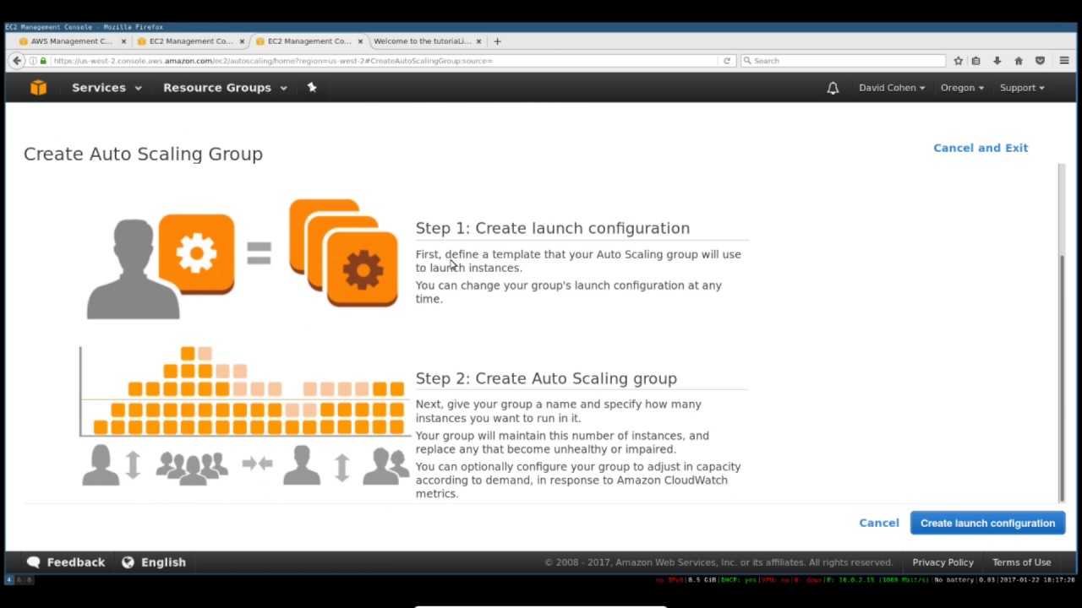Screen dimensions: 1082x608
Task: Choose English language in the footer
Action: 154,562
